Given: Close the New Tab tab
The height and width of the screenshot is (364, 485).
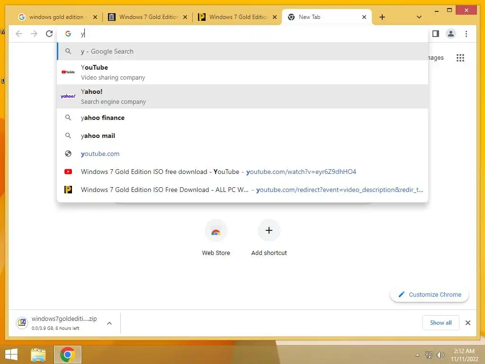Looking at the screenshot, I should click(x=364, y=18).
